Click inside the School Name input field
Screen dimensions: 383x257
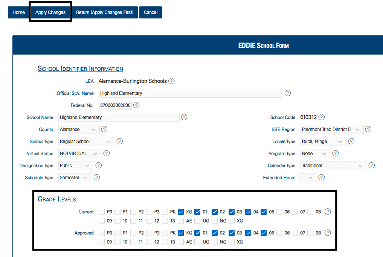point(119,117)
